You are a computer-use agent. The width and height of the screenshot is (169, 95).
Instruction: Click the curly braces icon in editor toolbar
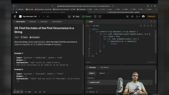pos(148,26)
